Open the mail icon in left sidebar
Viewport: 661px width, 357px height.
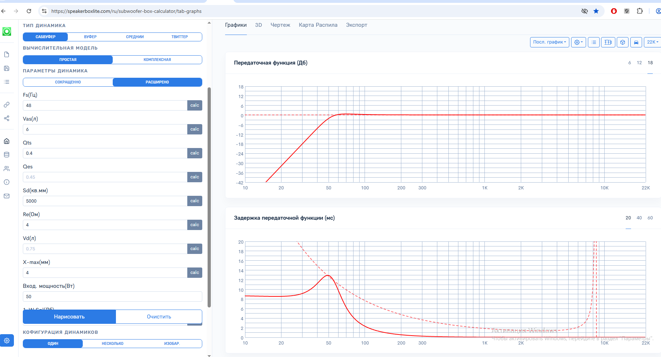pyautogui.click(x=6, y=196)
